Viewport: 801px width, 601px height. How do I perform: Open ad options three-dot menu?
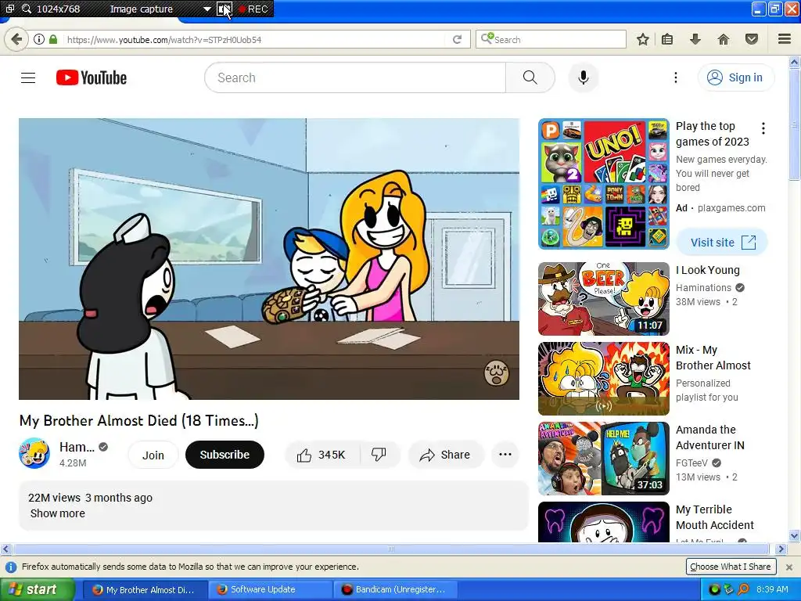pos(763,128)
